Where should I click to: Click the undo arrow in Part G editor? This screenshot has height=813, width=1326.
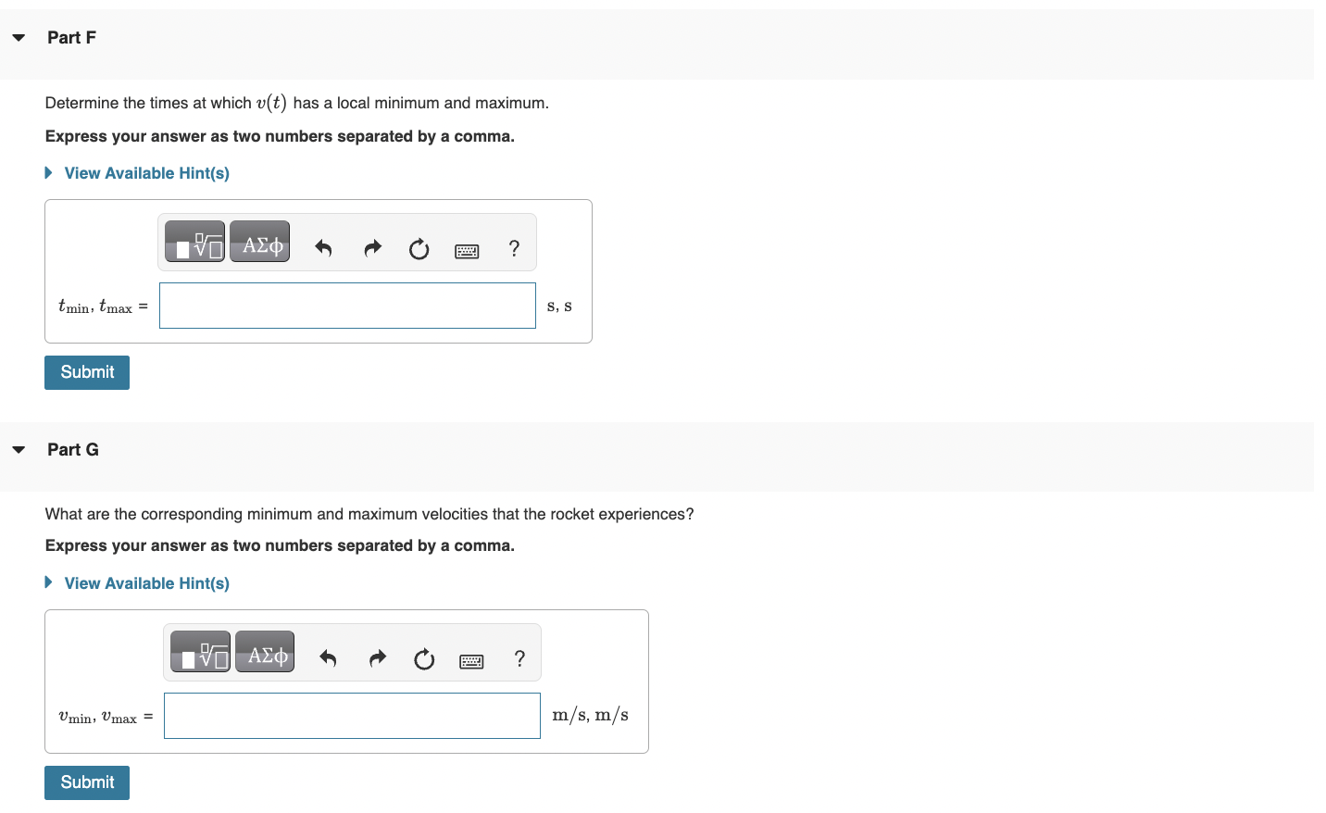pyautogui.click(x=329, y=658)
